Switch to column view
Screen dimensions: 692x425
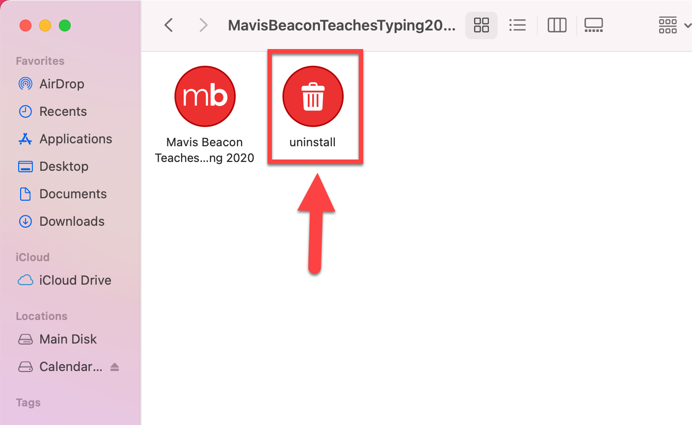557,25
